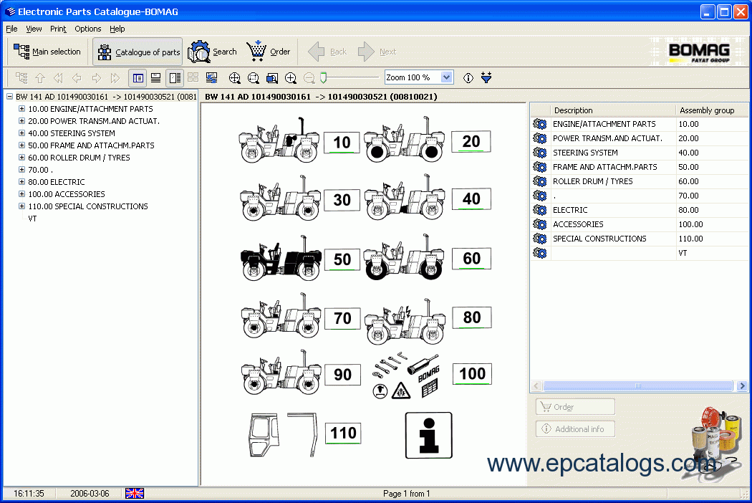Click the zoom out magnifier icon
The height and width of the screenshot is (503, 752).
pyautogui.click(x=309, y=78)
